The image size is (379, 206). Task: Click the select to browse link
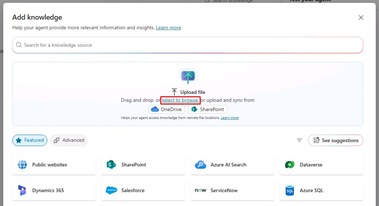[180, 100]
